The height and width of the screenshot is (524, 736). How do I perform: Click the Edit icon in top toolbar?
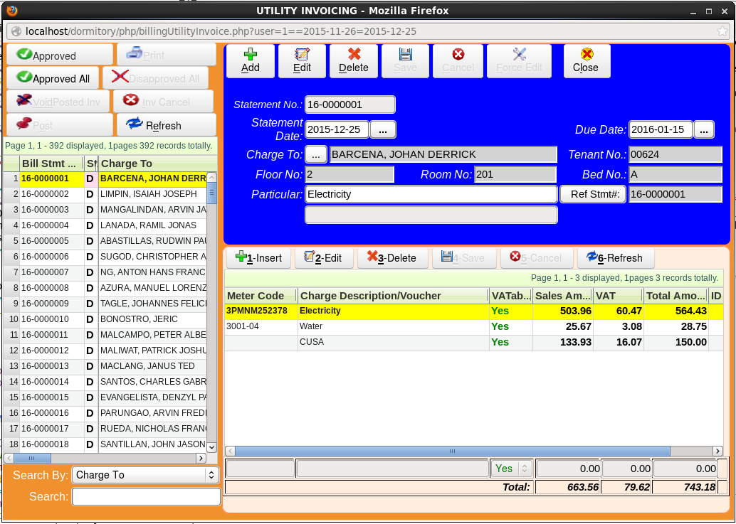(x=302, y=60)
